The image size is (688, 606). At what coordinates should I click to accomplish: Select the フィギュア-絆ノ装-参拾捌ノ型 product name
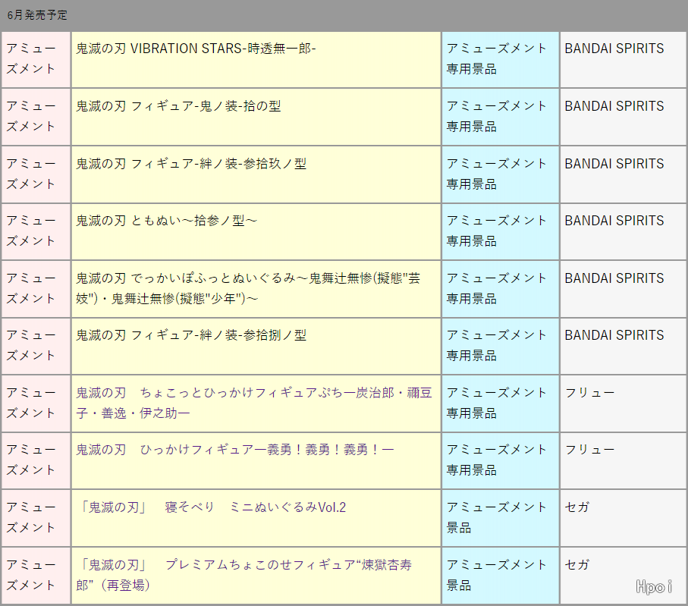pyautogui.click(x=191, y=335)
